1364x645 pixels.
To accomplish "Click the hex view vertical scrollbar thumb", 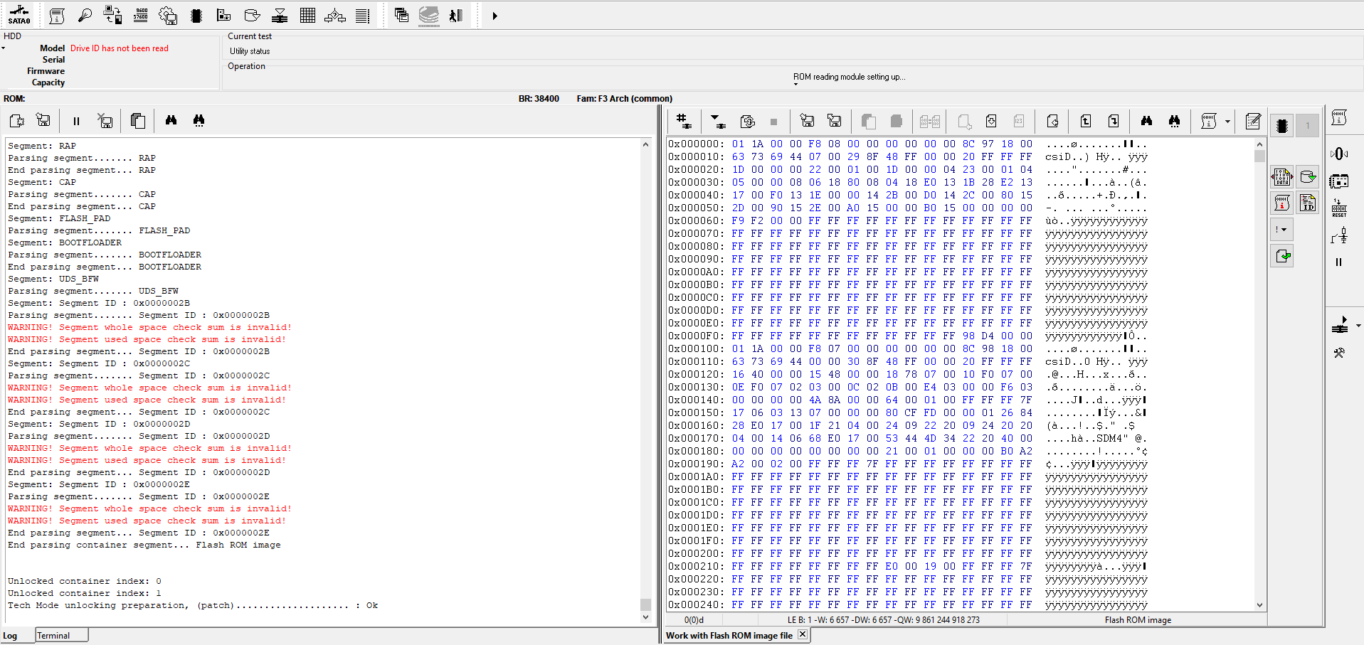I will coord(1259,155).
